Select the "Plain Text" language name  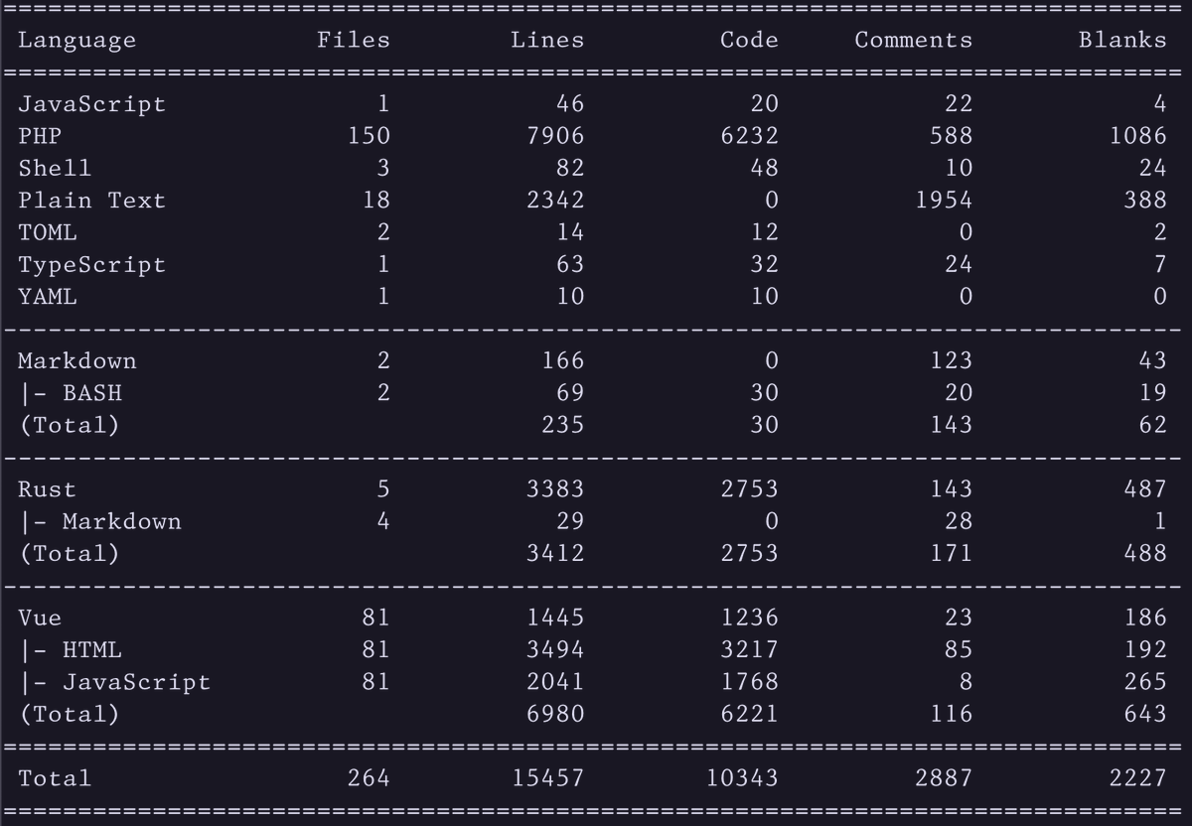tap(91, 201)
